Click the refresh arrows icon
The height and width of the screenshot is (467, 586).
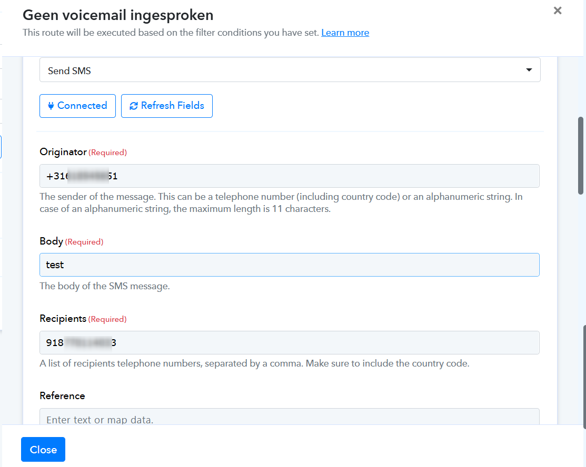(x=133, y=106)
